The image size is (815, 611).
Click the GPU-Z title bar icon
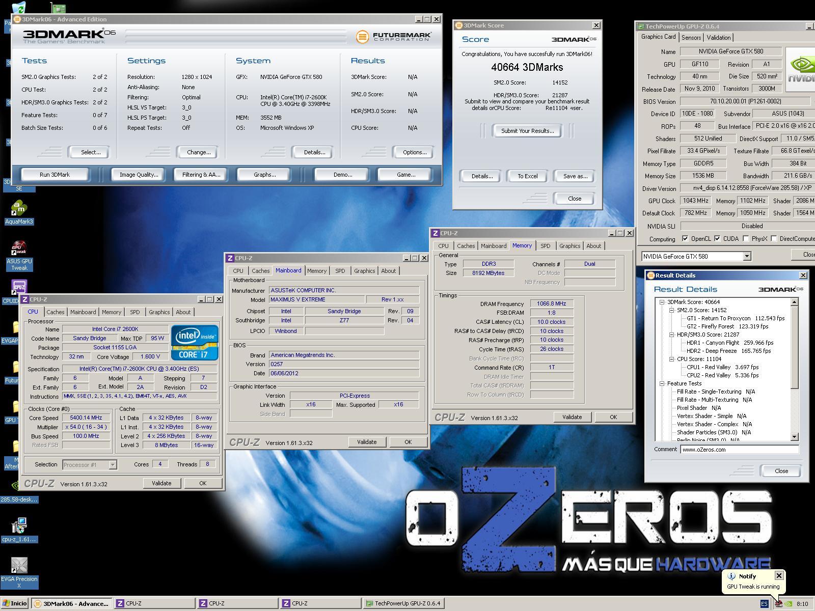click(641, 26)
